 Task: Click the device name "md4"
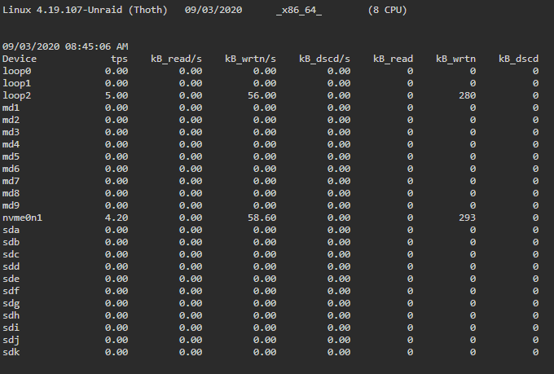click(x=11, y=144)
